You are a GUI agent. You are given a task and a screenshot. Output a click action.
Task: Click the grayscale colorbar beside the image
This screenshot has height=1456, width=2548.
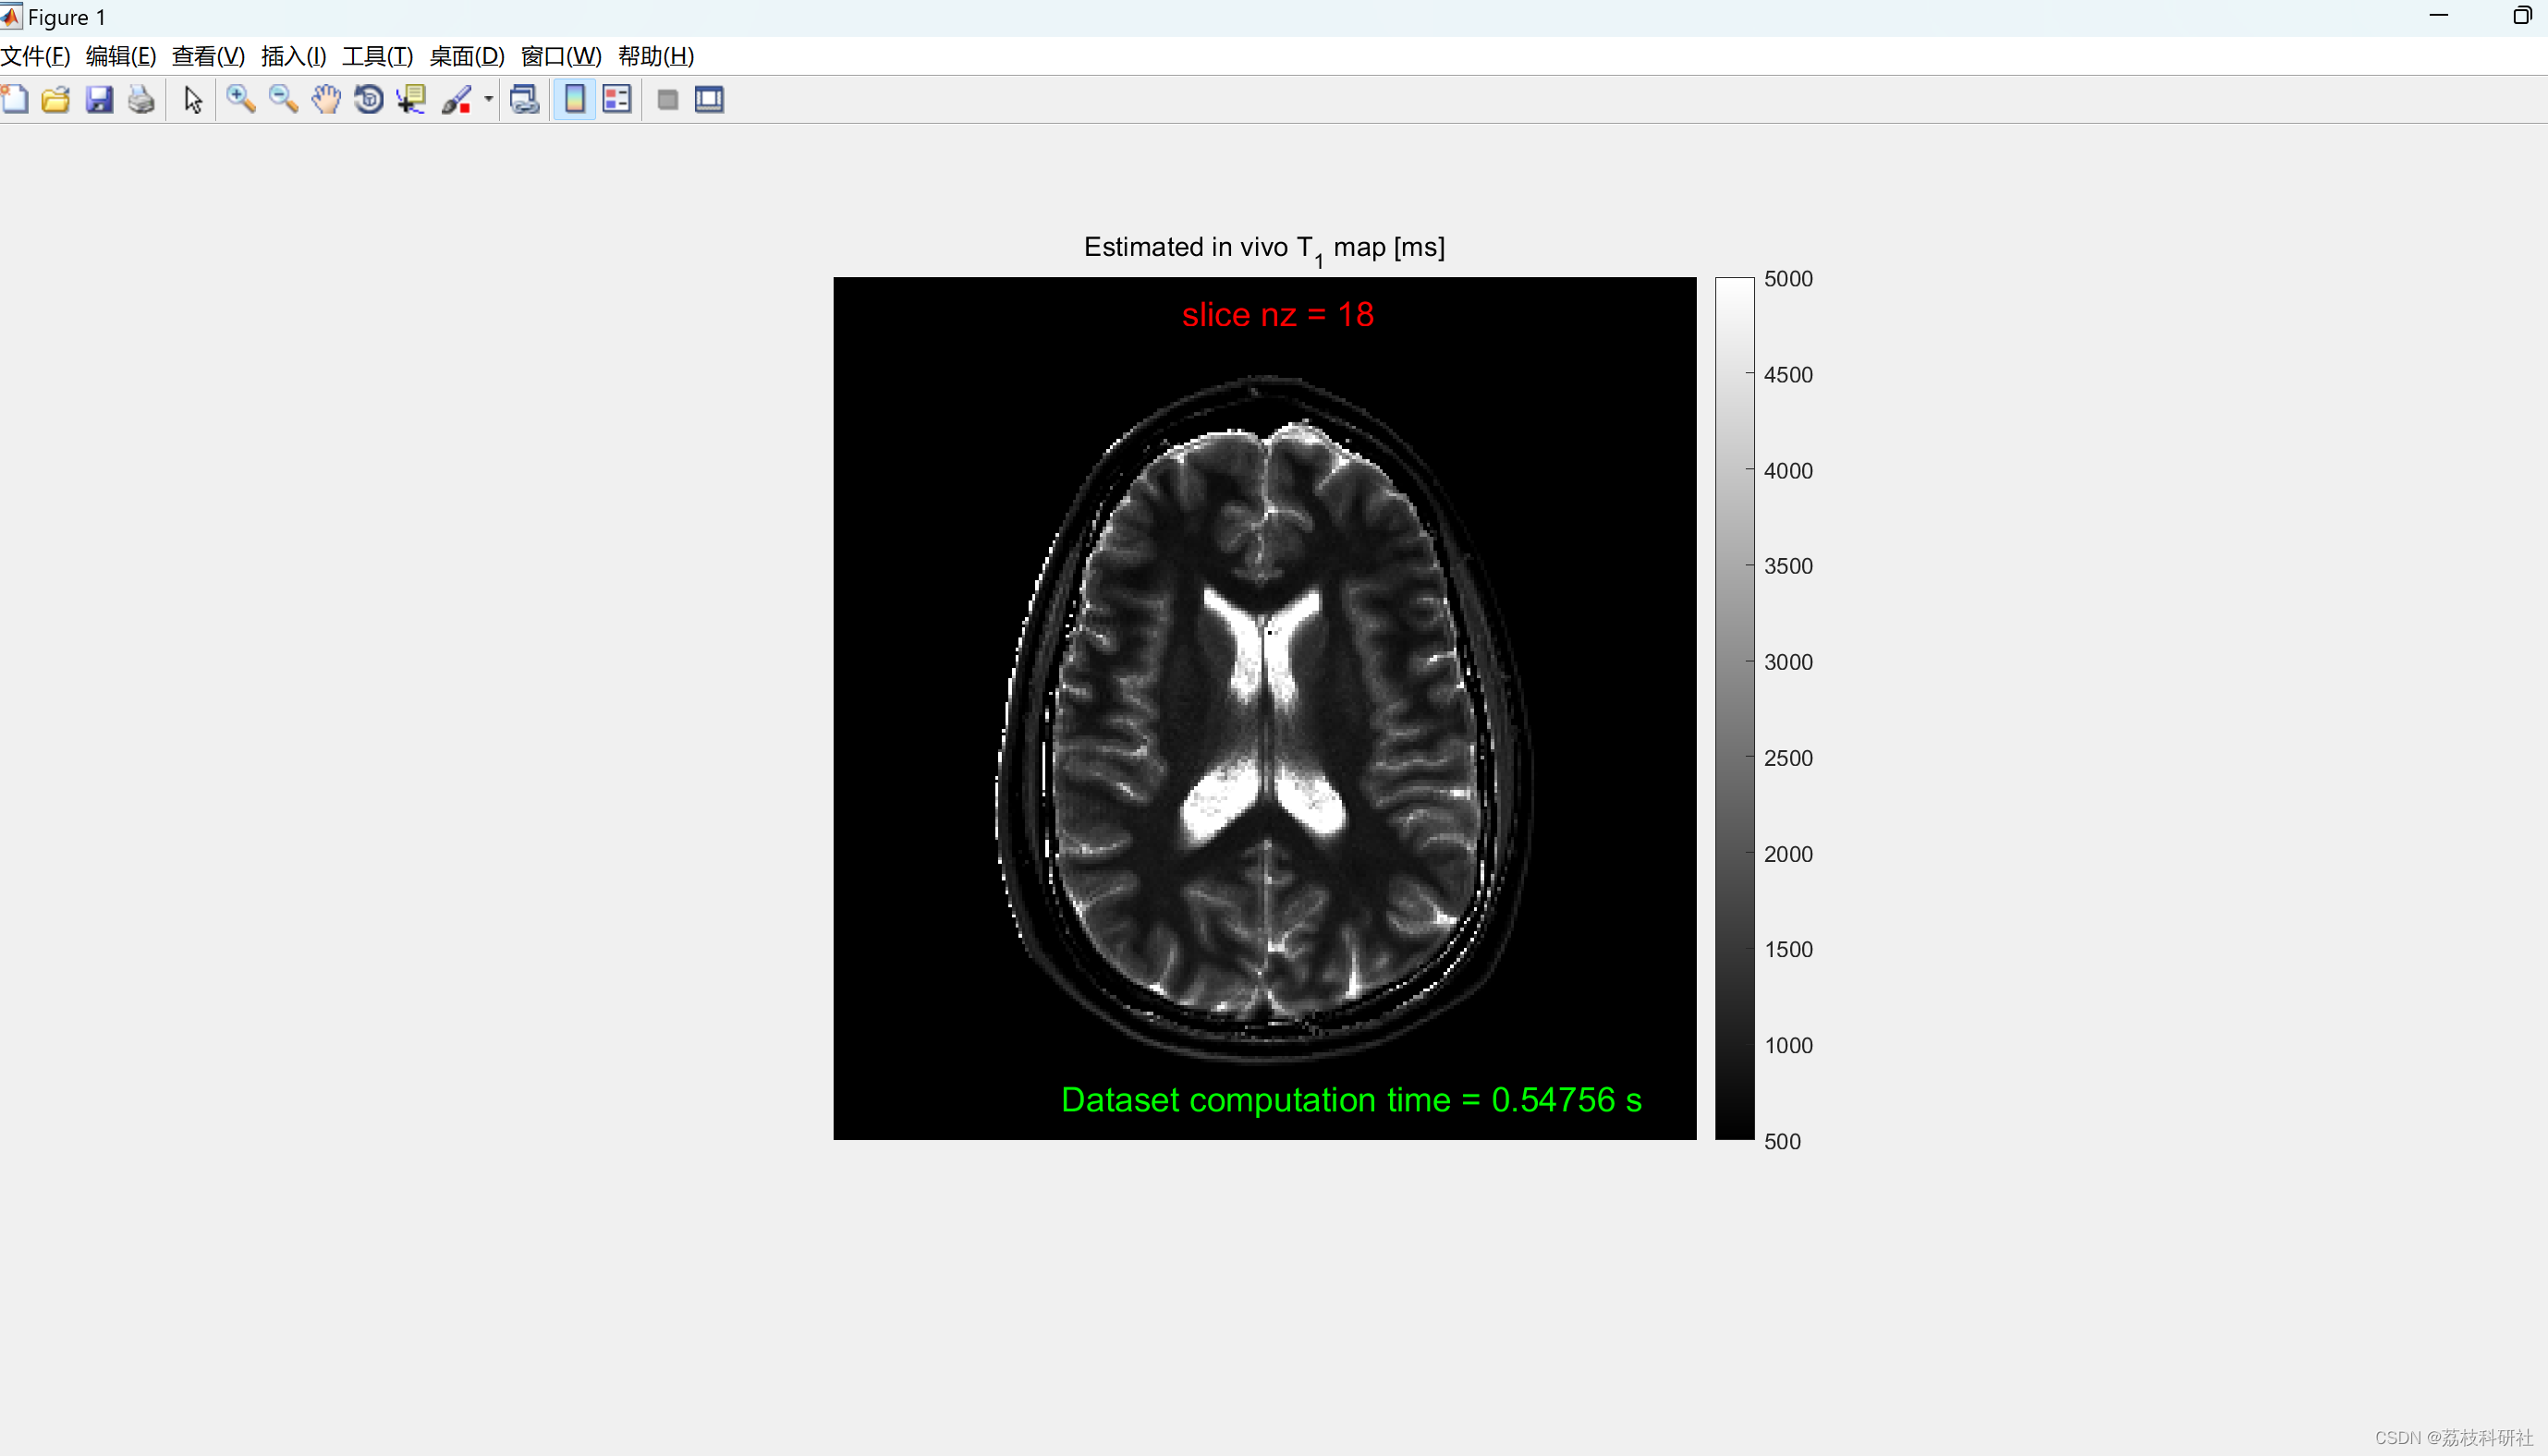click(1734, 708)
